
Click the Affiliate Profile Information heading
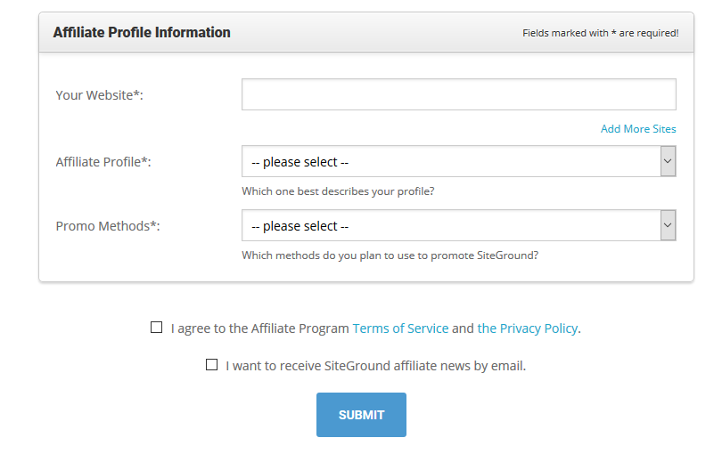tap(142, 32)
